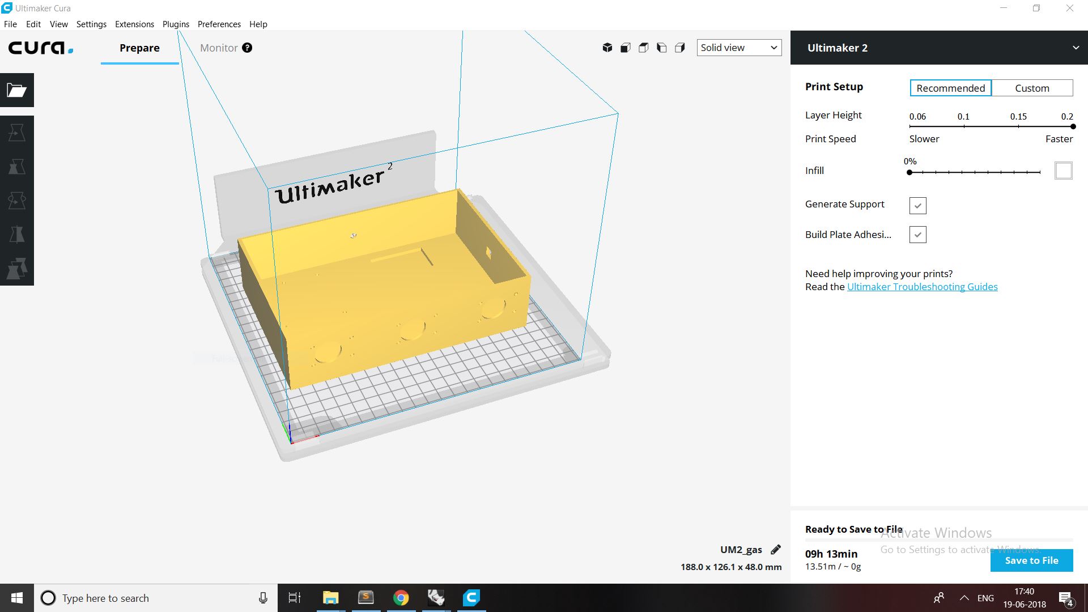The width and height of the screenshot is (1088, 612).
Task: Toggle the Generate Support checkbox
Action: [x=917, y=205]
